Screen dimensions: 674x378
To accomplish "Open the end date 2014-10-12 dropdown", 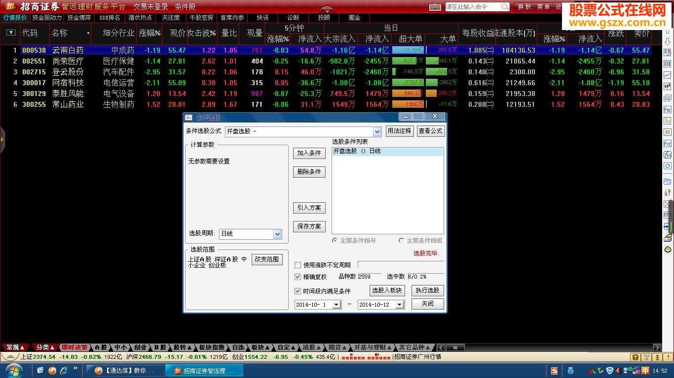I will 400,305.
